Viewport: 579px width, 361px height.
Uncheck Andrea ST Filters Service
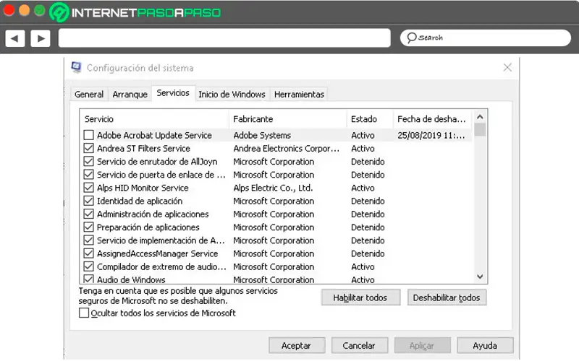pyautogui.click(x=89, y=149)
